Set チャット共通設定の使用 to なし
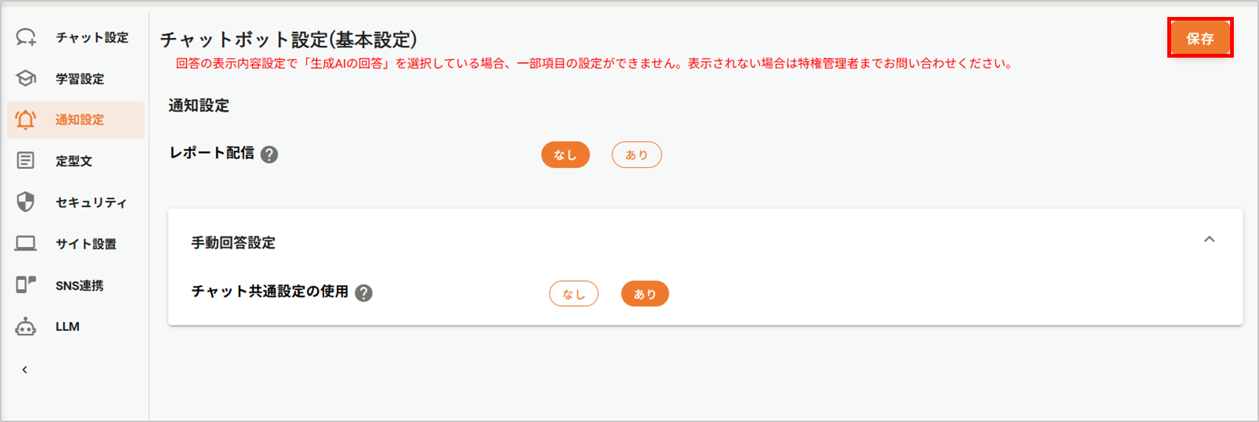The height and width of the screenshot is (422, 1259). tap(574, 293)
